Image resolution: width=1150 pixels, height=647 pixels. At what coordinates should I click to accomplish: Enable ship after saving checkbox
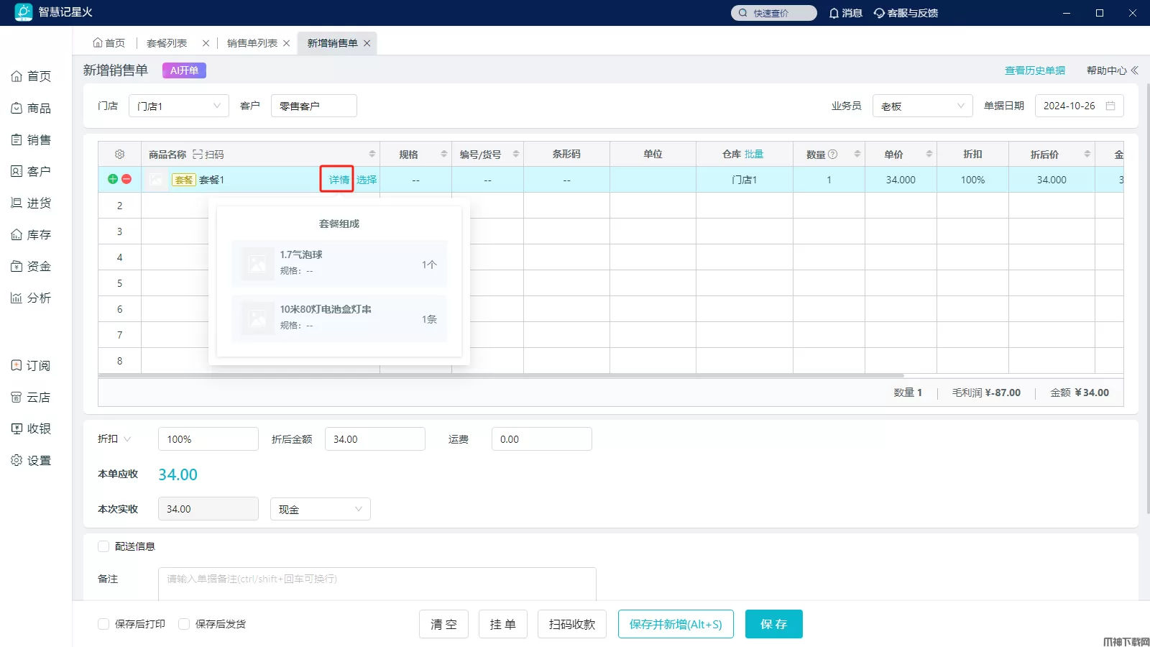click(x=184, y=624)
